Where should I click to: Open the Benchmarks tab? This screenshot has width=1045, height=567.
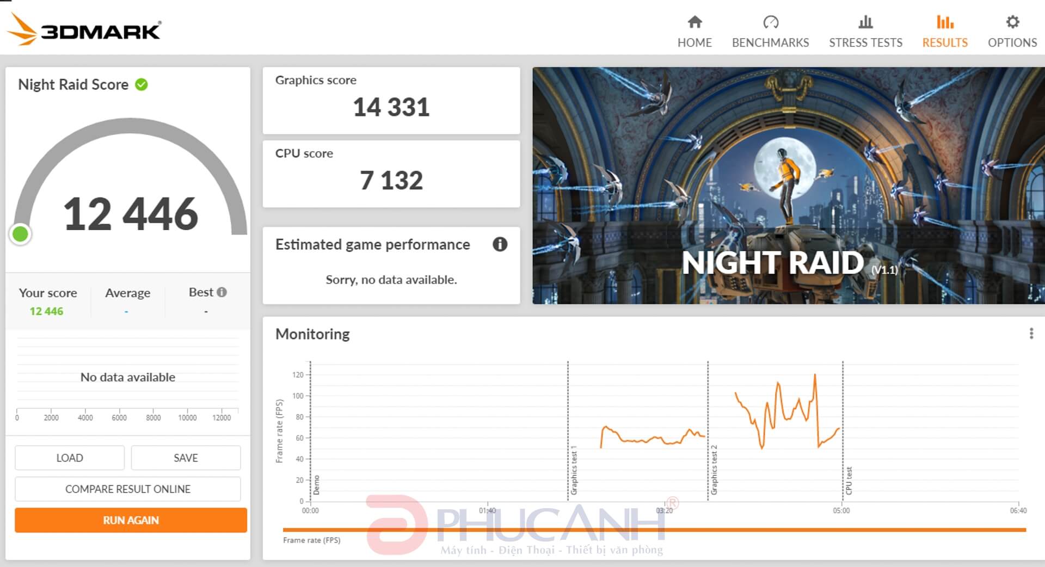point(770,32)
